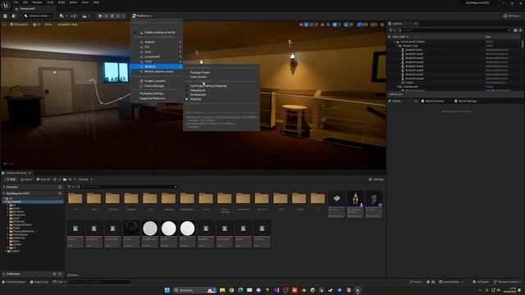The image size is (525, 295).
Task: Sort Outliner by Item Label column
Action: tap(400, 37)
